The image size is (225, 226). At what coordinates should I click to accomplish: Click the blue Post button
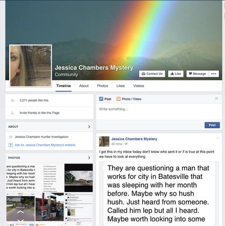(212, 125)
